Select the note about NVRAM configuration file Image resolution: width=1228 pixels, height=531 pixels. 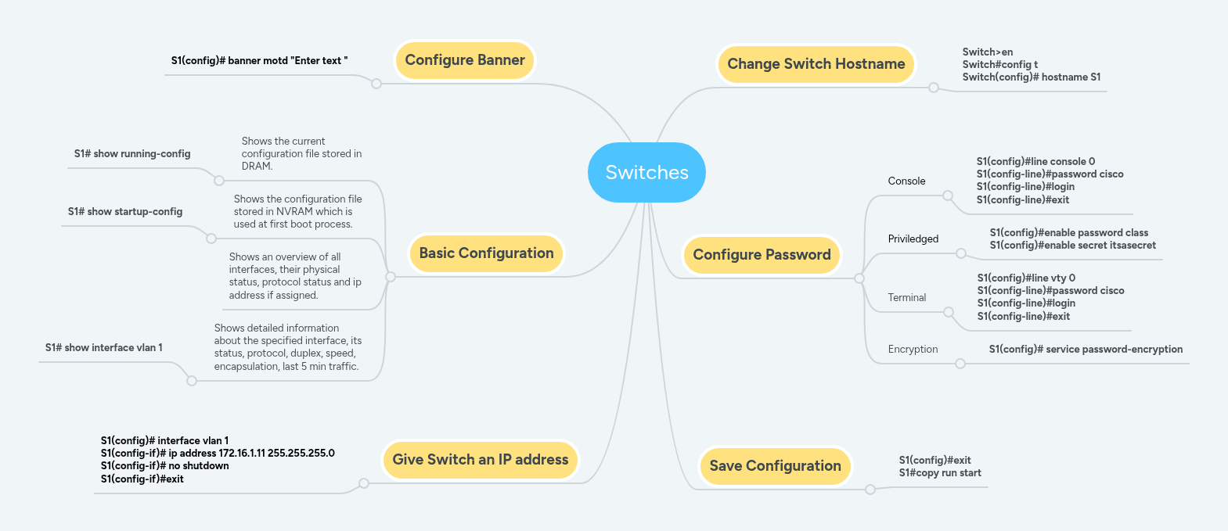(x=298, y=212)
